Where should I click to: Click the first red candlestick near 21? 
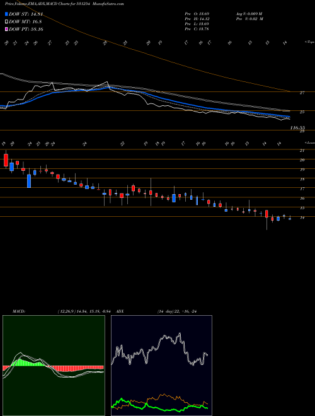coord(6,159)
